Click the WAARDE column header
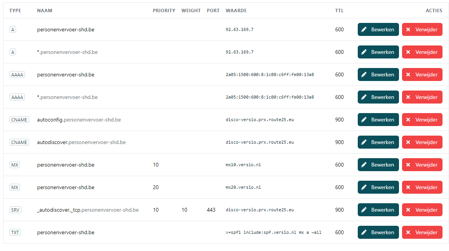Viewport: 449px width, 251px height. (x=236, y=11)
